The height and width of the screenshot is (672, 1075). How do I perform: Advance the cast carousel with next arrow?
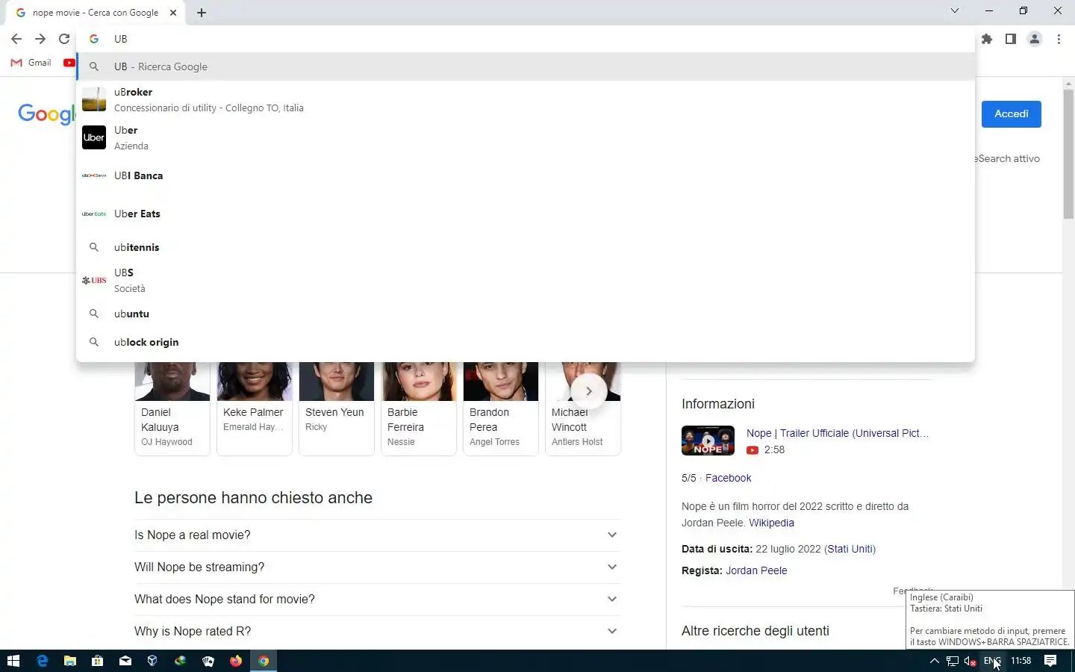coord(588,391)
